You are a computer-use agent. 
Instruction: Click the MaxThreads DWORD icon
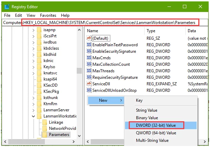point(89,71)
